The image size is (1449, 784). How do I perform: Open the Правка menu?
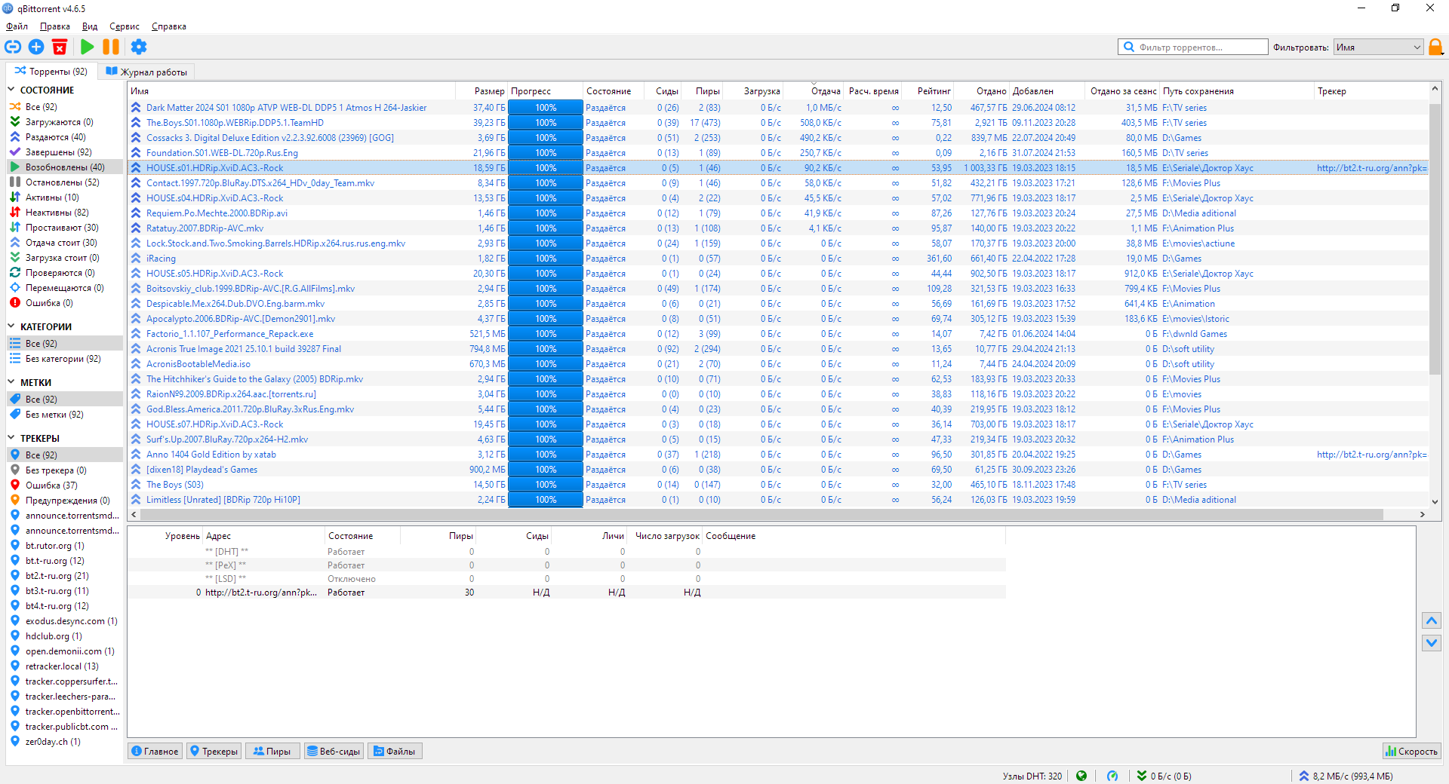point(55,26)
